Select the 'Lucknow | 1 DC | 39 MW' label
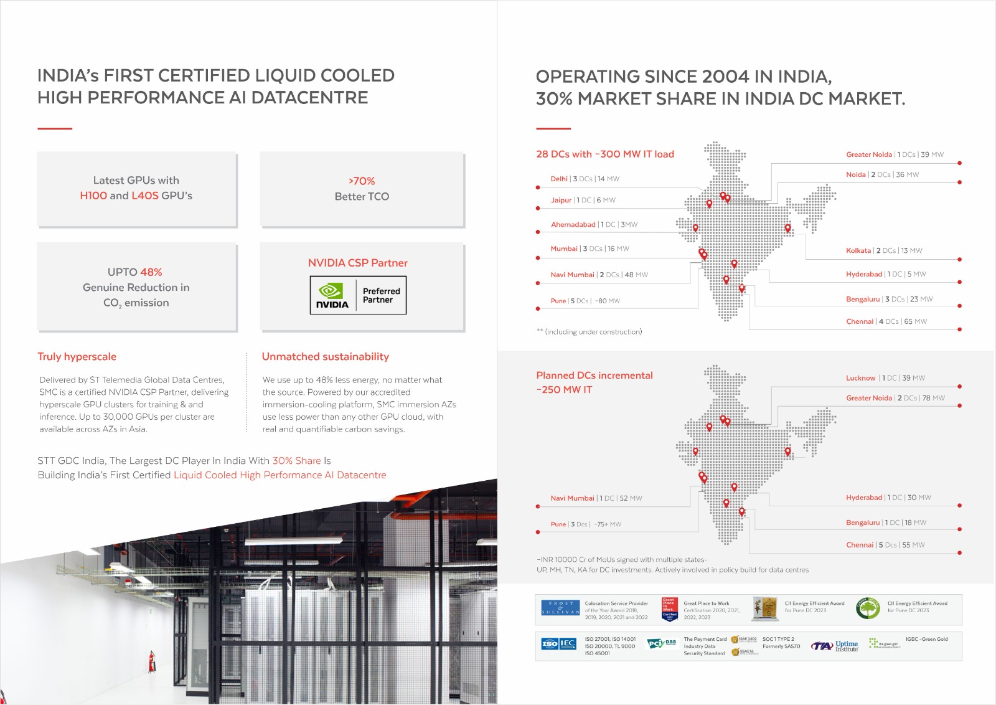996x705 pixels. [885, 378]
